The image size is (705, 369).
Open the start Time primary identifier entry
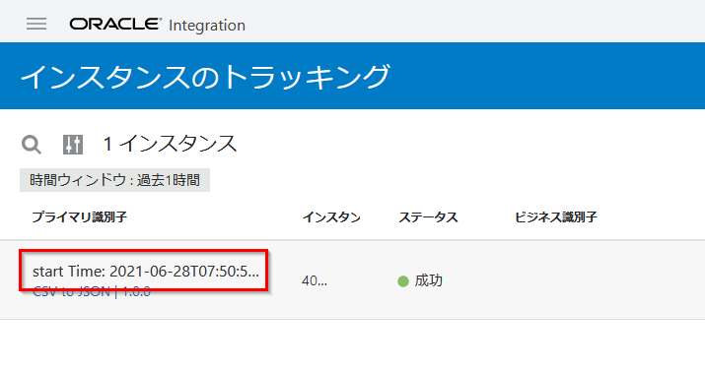[x=146, y=272]
